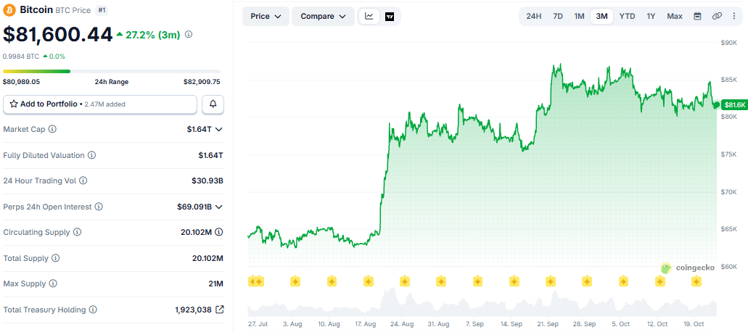Click the $30.93B trading volume value

[207, 181]
